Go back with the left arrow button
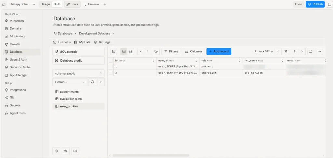 tap(141, 51)
